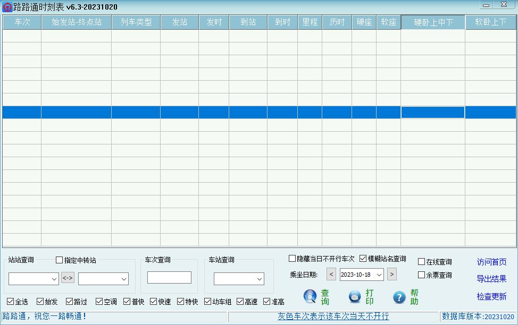Click the 历时 column header
Image resolution: width=518 pixels, height=325 pixels.
(x=337, y=22)
